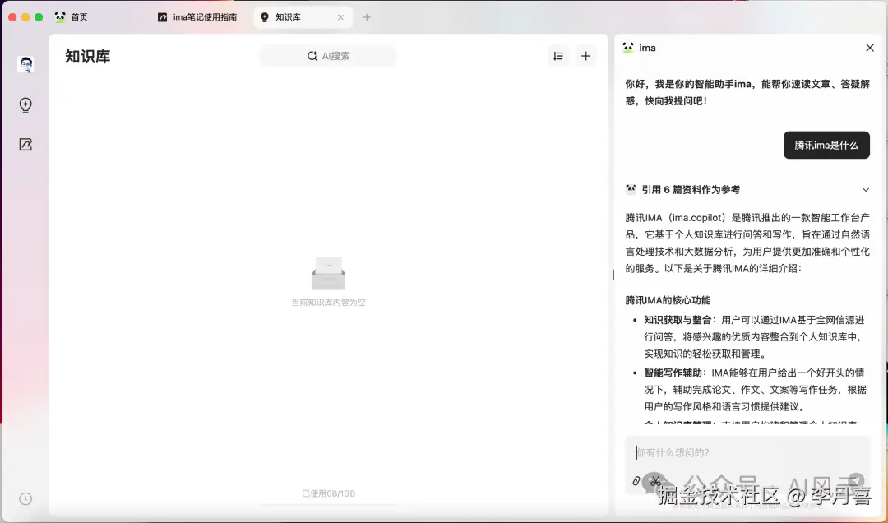Click the ima panda logo in chat panel
This screenshot has width=888, height=523.
tap(630, 48)
